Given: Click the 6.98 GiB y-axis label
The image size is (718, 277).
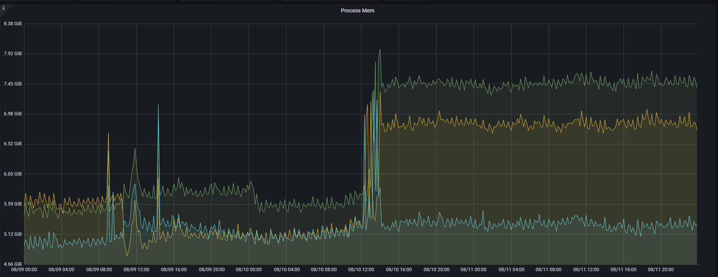Looking at the screenshot, I should (13, 114).
